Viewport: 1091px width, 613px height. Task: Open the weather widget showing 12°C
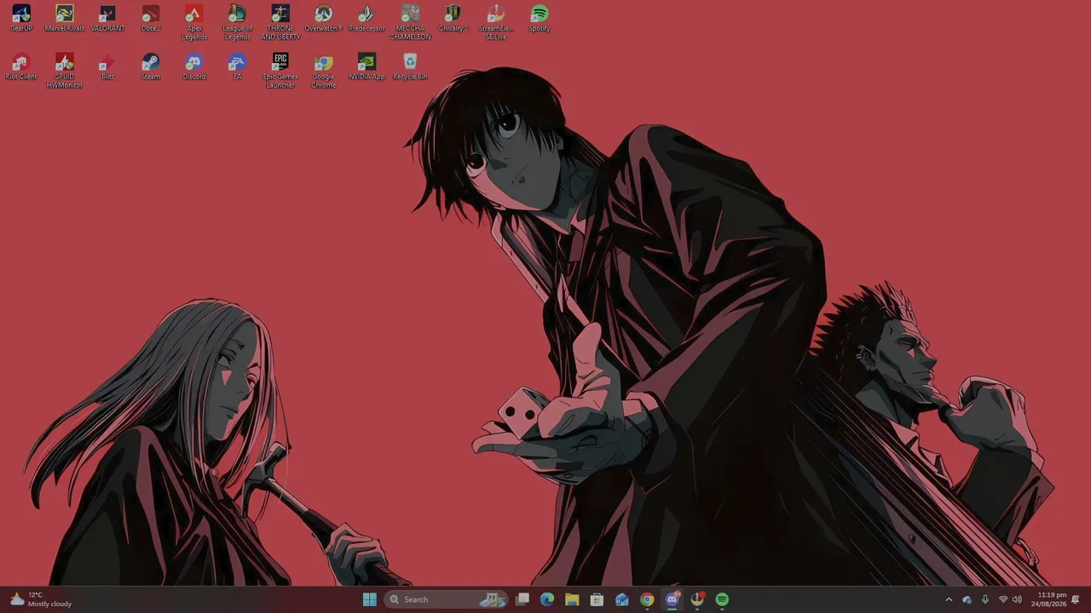pyautogui.click(x=41, y=599)
